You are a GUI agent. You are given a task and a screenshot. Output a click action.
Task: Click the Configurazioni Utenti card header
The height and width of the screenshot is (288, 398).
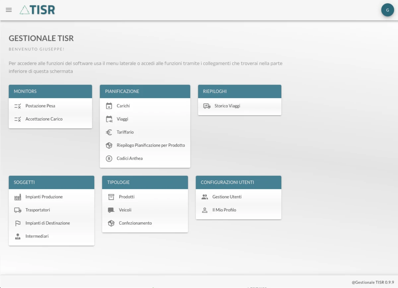click(238, 182)
